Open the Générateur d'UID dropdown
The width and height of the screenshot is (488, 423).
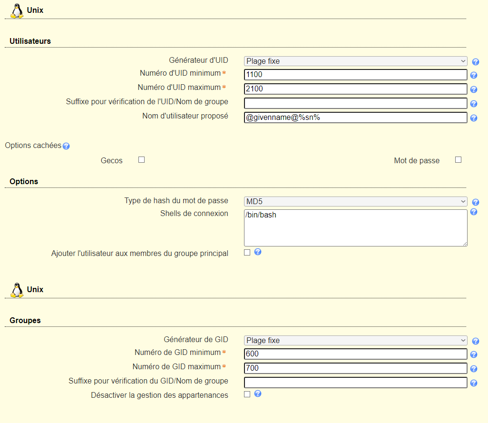pos(355,61)
